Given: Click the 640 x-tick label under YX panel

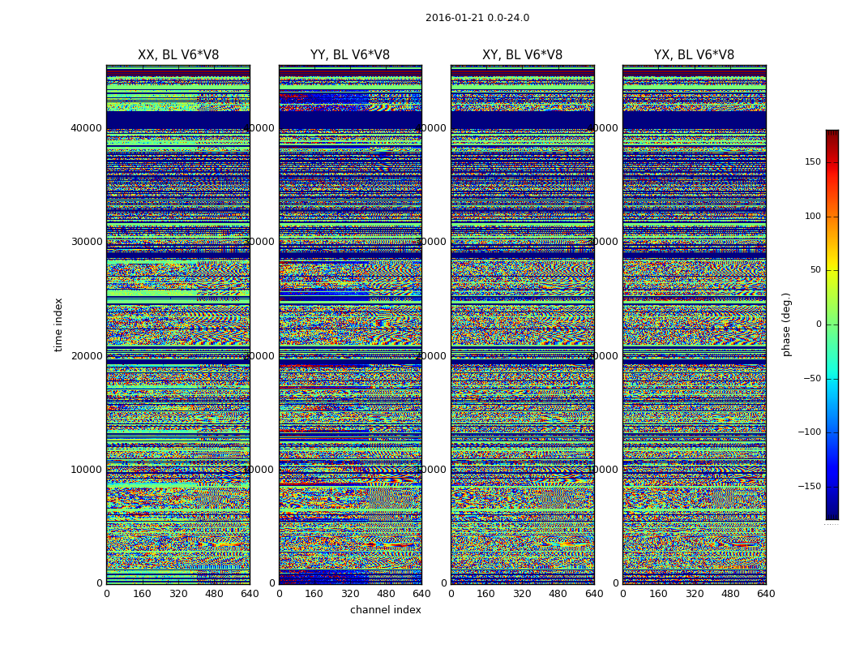Looking at the screenshot, I should coord(766,594).
